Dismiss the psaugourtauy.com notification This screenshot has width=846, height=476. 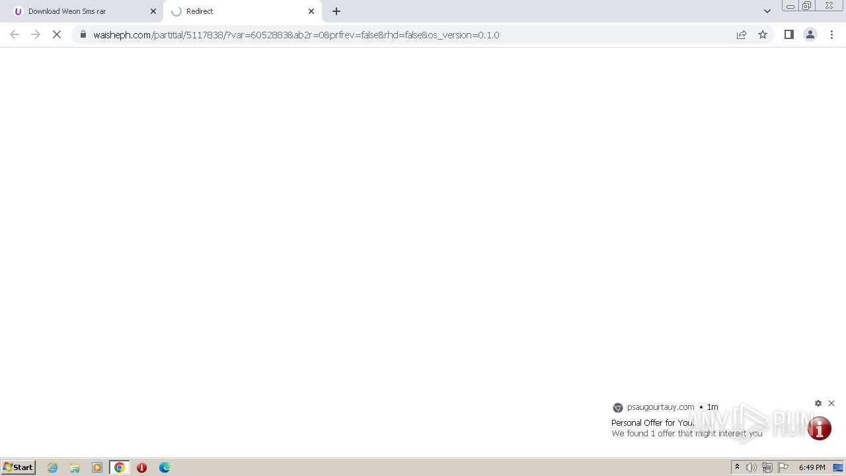coord(831,403)
